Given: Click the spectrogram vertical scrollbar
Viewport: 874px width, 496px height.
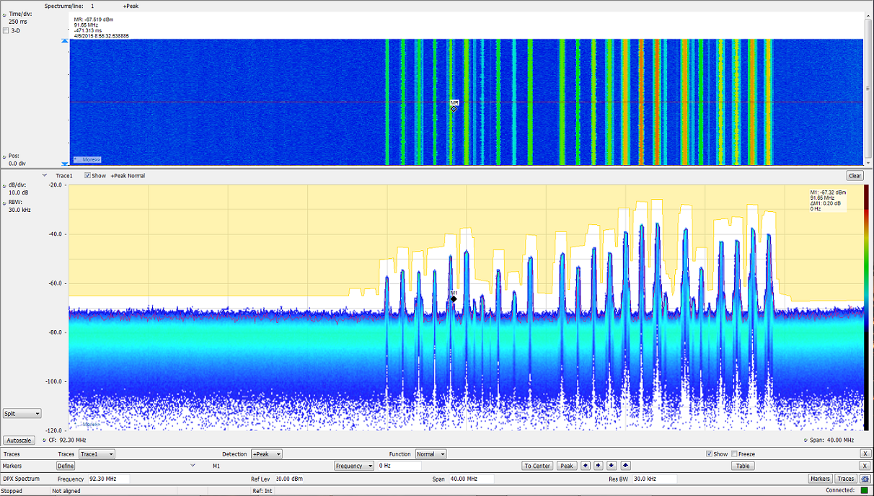Looking at the screenshot, I should pyautogui.click(x=868, y=90).
